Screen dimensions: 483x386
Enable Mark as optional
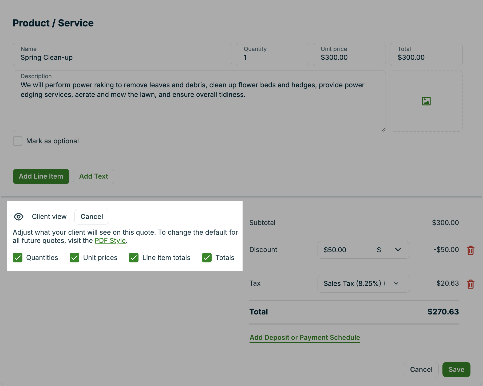pos(17,141)
